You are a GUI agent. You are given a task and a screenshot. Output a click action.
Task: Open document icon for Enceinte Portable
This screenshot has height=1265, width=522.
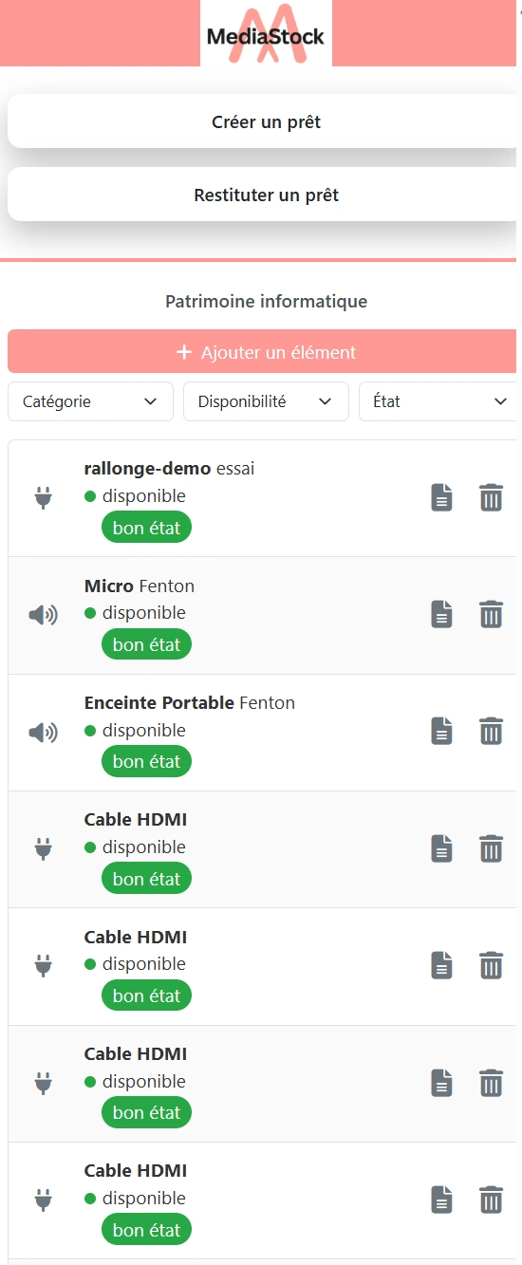point(441,731)
